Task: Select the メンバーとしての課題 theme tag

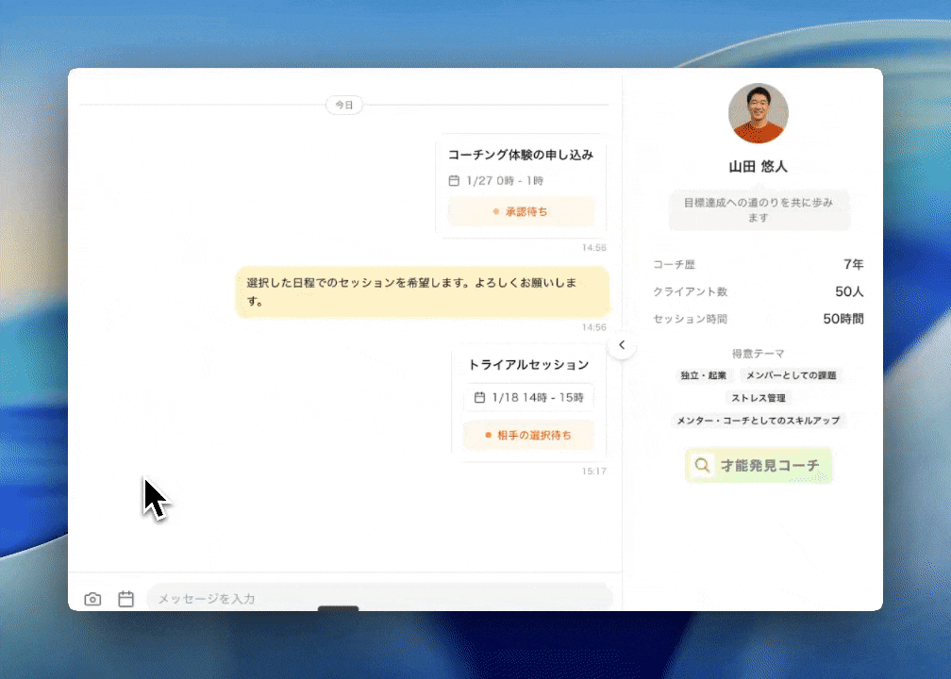Action: (x=791, y=375)
